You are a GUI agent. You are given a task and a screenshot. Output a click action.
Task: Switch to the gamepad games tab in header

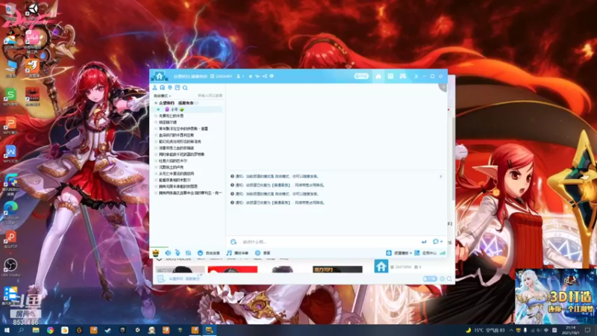pos(402,76)
